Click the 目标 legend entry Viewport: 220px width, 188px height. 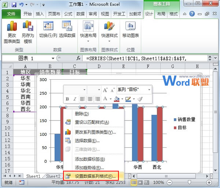coord(180,127)
